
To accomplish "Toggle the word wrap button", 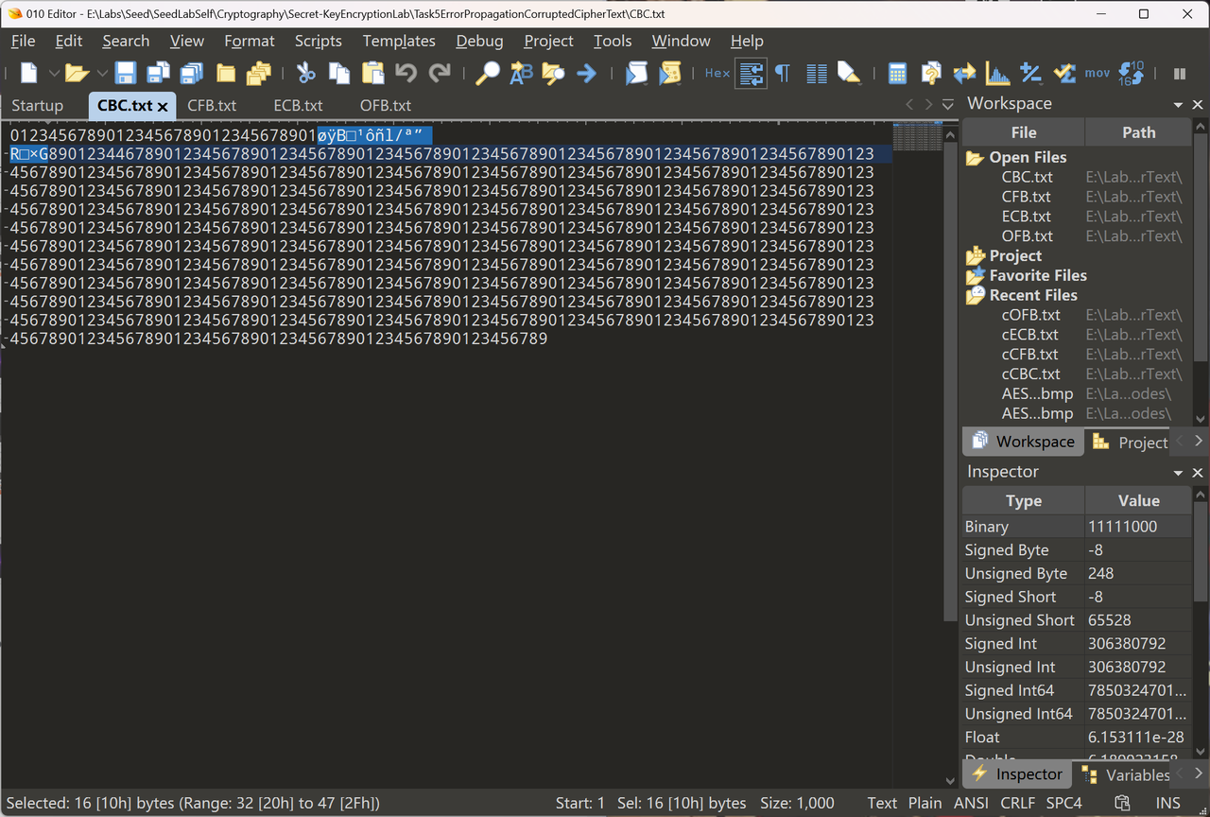I will click(x=752, y=73).
